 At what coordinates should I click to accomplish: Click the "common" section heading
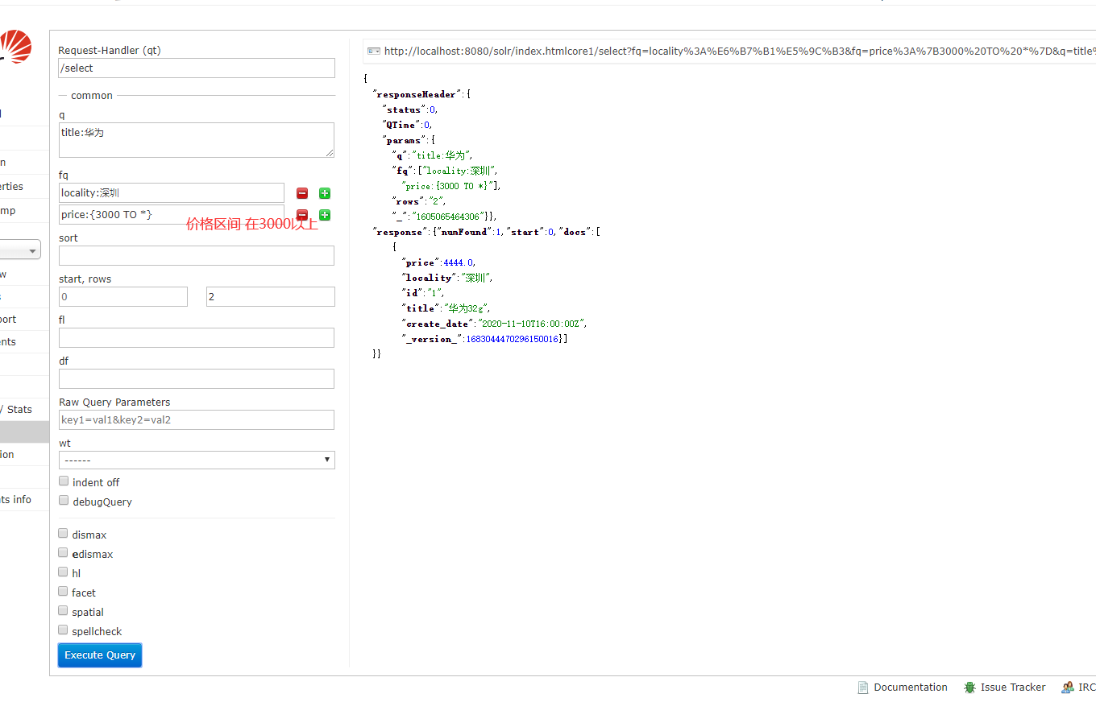[x=92, y=96]
